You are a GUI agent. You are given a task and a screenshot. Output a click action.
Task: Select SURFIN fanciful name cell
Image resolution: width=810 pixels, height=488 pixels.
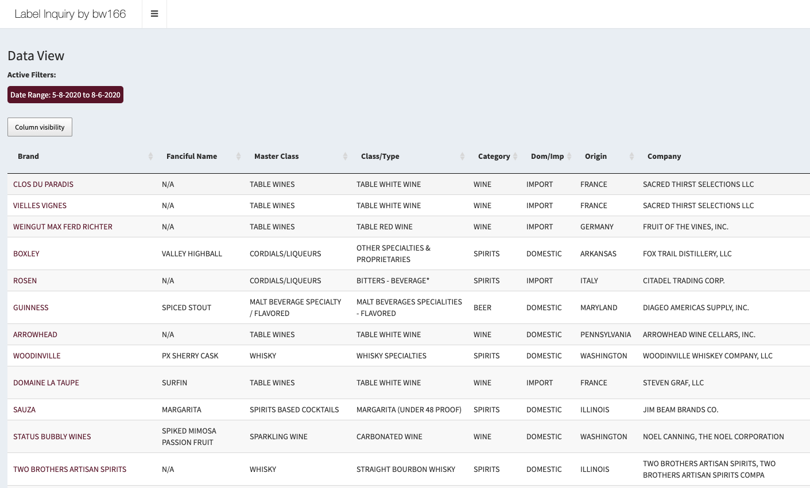[175, 382]
